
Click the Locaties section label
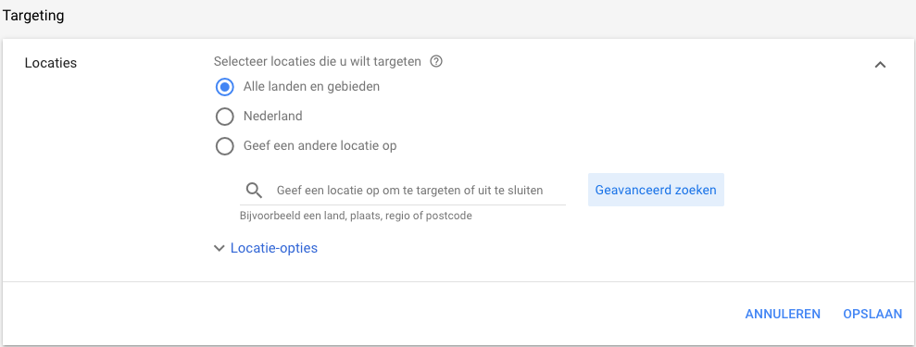click(50, 63)
